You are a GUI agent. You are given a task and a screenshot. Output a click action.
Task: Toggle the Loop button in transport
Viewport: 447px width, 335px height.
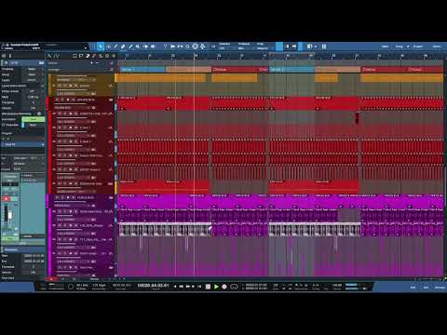click(x=234, y=287)
